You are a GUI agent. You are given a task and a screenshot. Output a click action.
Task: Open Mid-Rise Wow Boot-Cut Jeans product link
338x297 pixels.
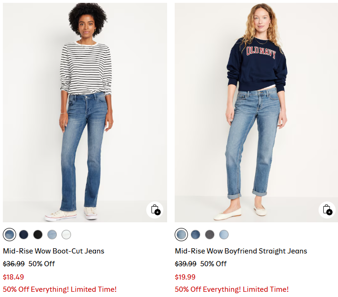(53, 251)
